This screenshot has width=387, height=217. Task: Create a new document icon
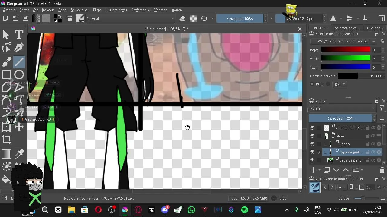coord(5,19)
